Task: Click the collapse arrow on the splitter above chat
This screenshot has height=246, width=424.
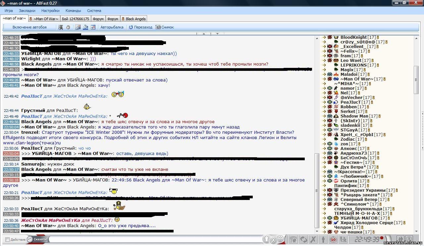Action: pos(204,33)
